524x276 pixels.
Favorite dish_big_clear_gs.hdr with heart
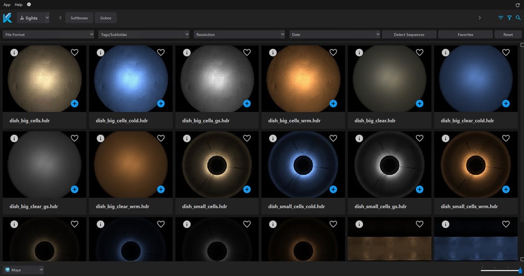[x=75, y=138]
